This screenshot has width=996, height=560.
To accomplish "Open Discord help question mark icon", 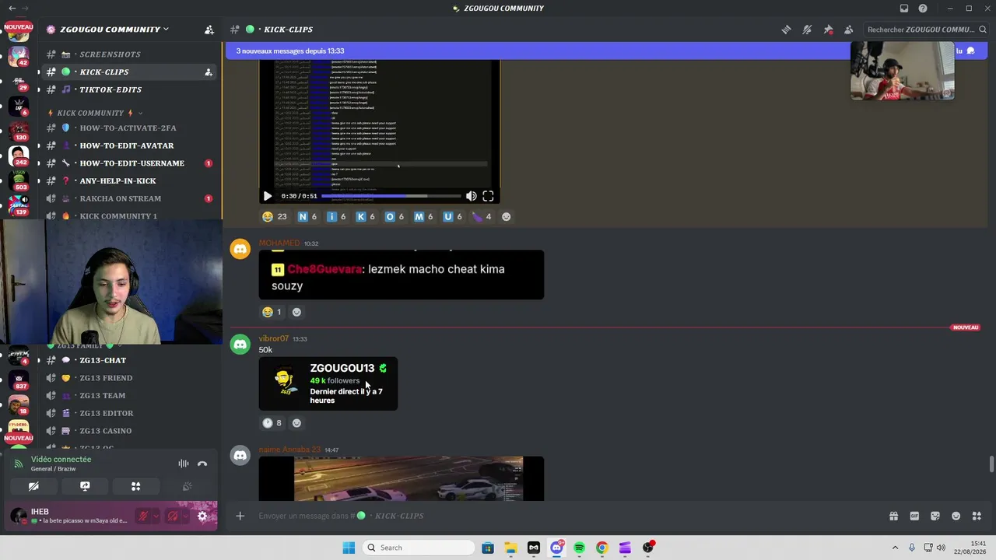I will coord(923,9).
